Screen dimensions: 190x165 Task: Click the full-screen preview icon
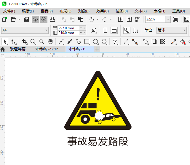coord(176,19)
